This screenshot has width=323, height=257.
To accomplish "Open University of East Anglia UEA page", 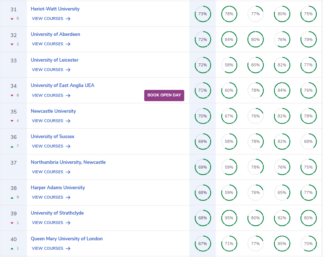I will [x=62, y=85].
